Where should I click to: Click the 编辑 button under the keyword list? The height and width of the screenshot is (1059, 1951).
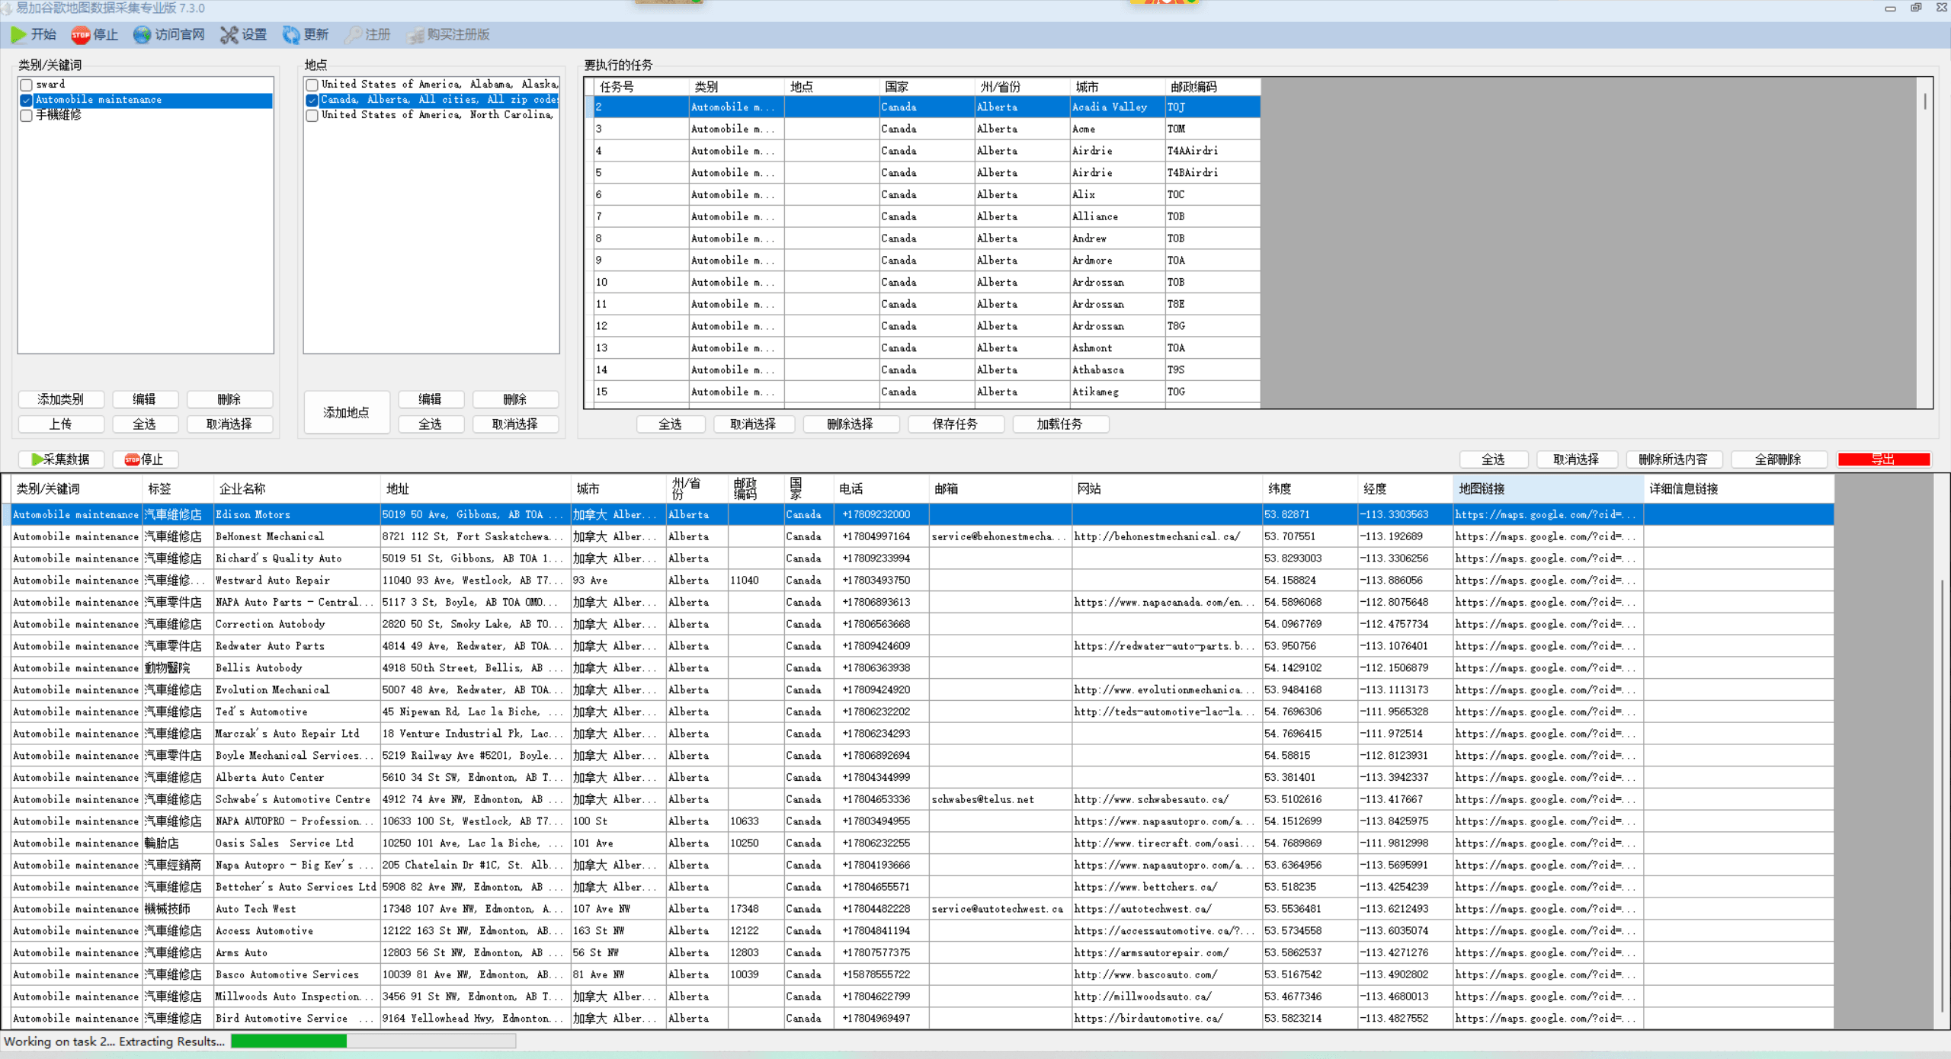tap(145, 399)
